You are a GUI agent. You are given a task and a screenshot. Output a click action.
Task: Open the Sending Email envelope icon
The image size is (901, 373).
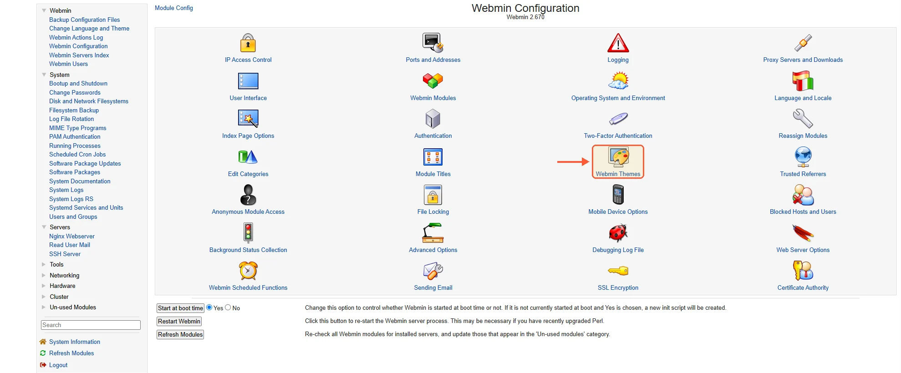(x=433, y=271)
